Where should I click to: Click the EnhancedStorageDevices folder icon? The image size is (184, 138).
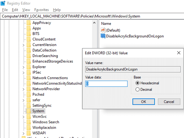click(29, 61)
